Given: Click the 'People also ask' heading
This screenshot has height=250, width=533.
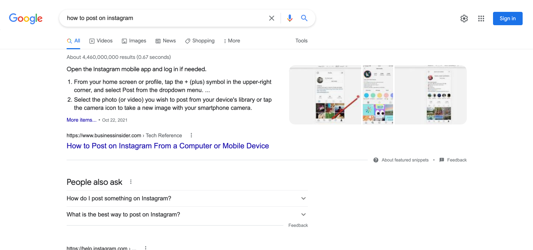Looking at the screenshot, I should pyautogui.click(x=94, y=182).
